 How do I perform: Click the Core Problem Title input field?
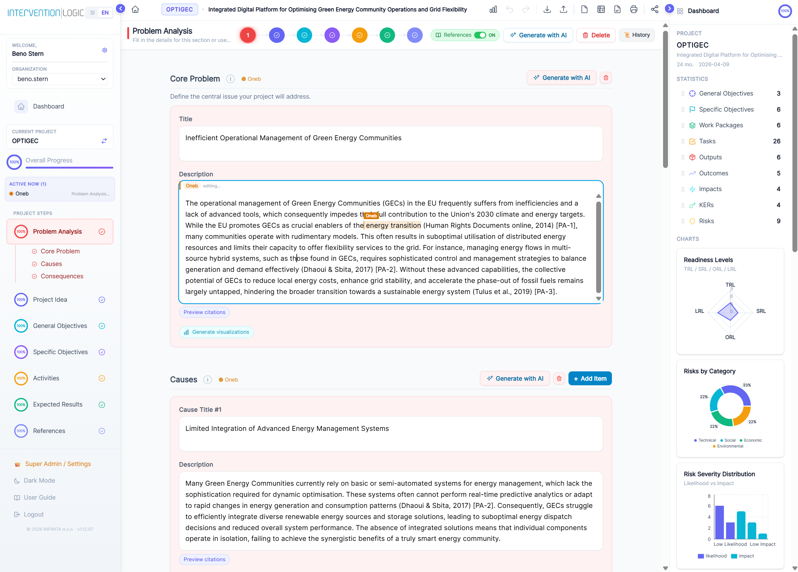click(x=391, y=144)
